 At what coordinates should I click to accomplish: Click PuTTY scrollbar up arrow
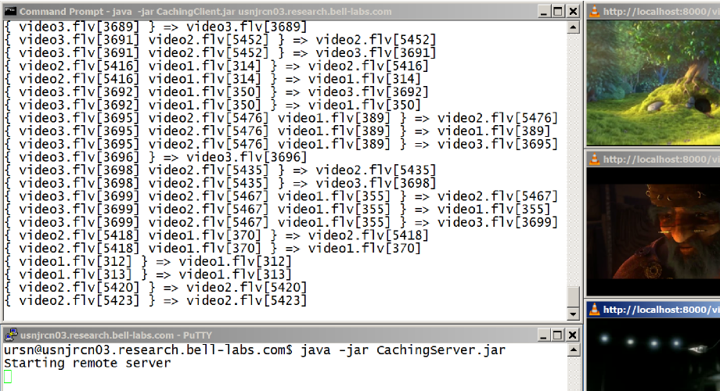(573, 350)
